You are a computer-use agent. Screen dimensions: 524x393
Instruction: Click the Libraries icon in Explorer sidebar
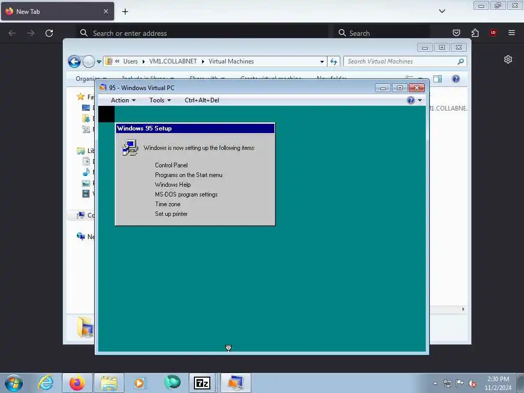80,151
